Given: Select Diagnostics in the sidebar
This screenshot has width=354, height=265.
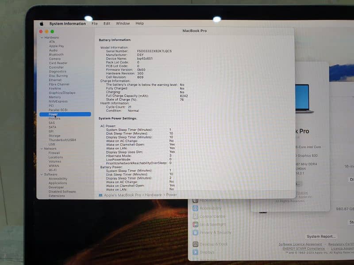Looking at the screenshot, I should click(58, 72).
